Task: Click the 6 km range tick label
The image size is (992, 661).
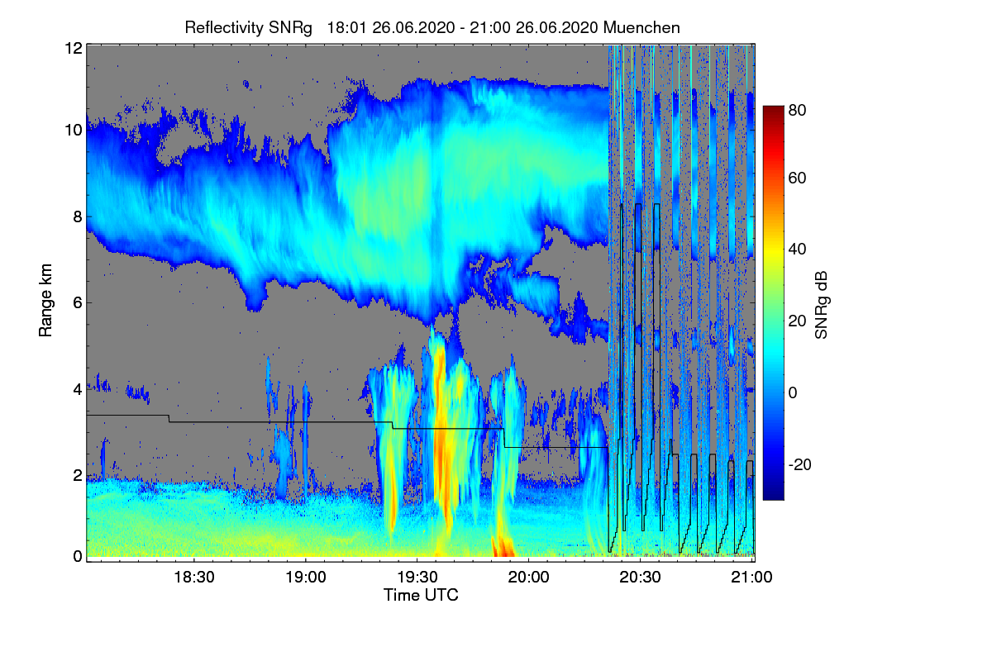Action: [78, 302]
